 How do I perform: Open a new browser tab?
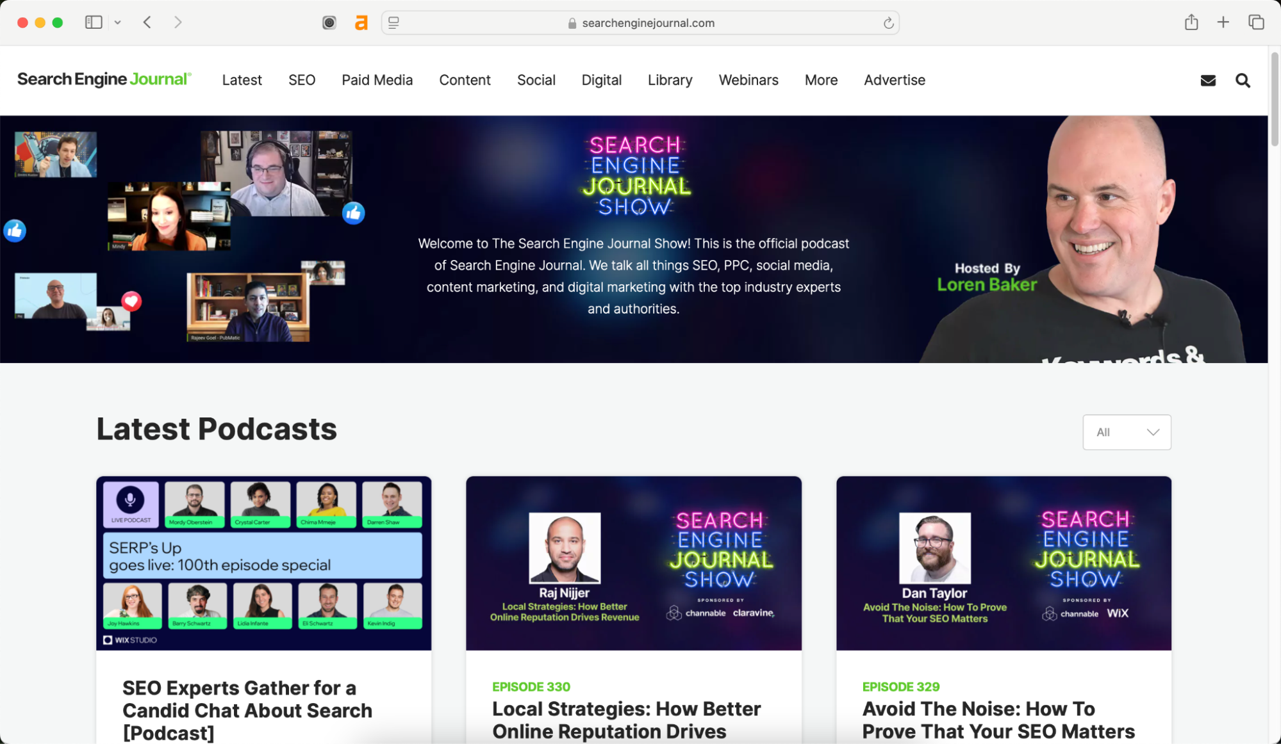click(x=1223, y=22)
